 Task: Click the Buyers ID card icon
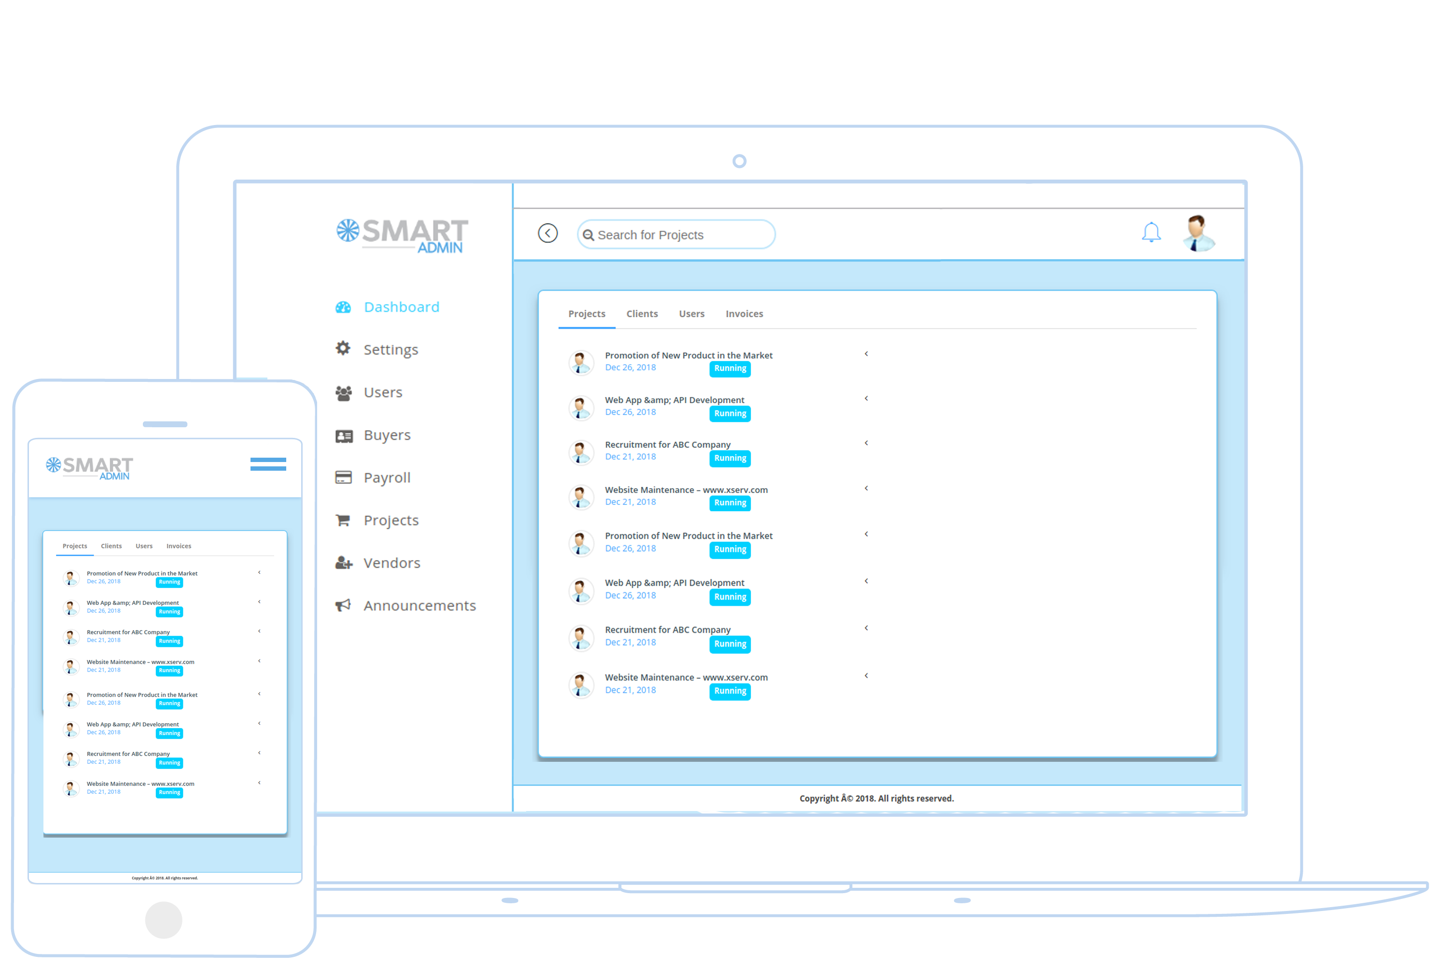(343, 436)
